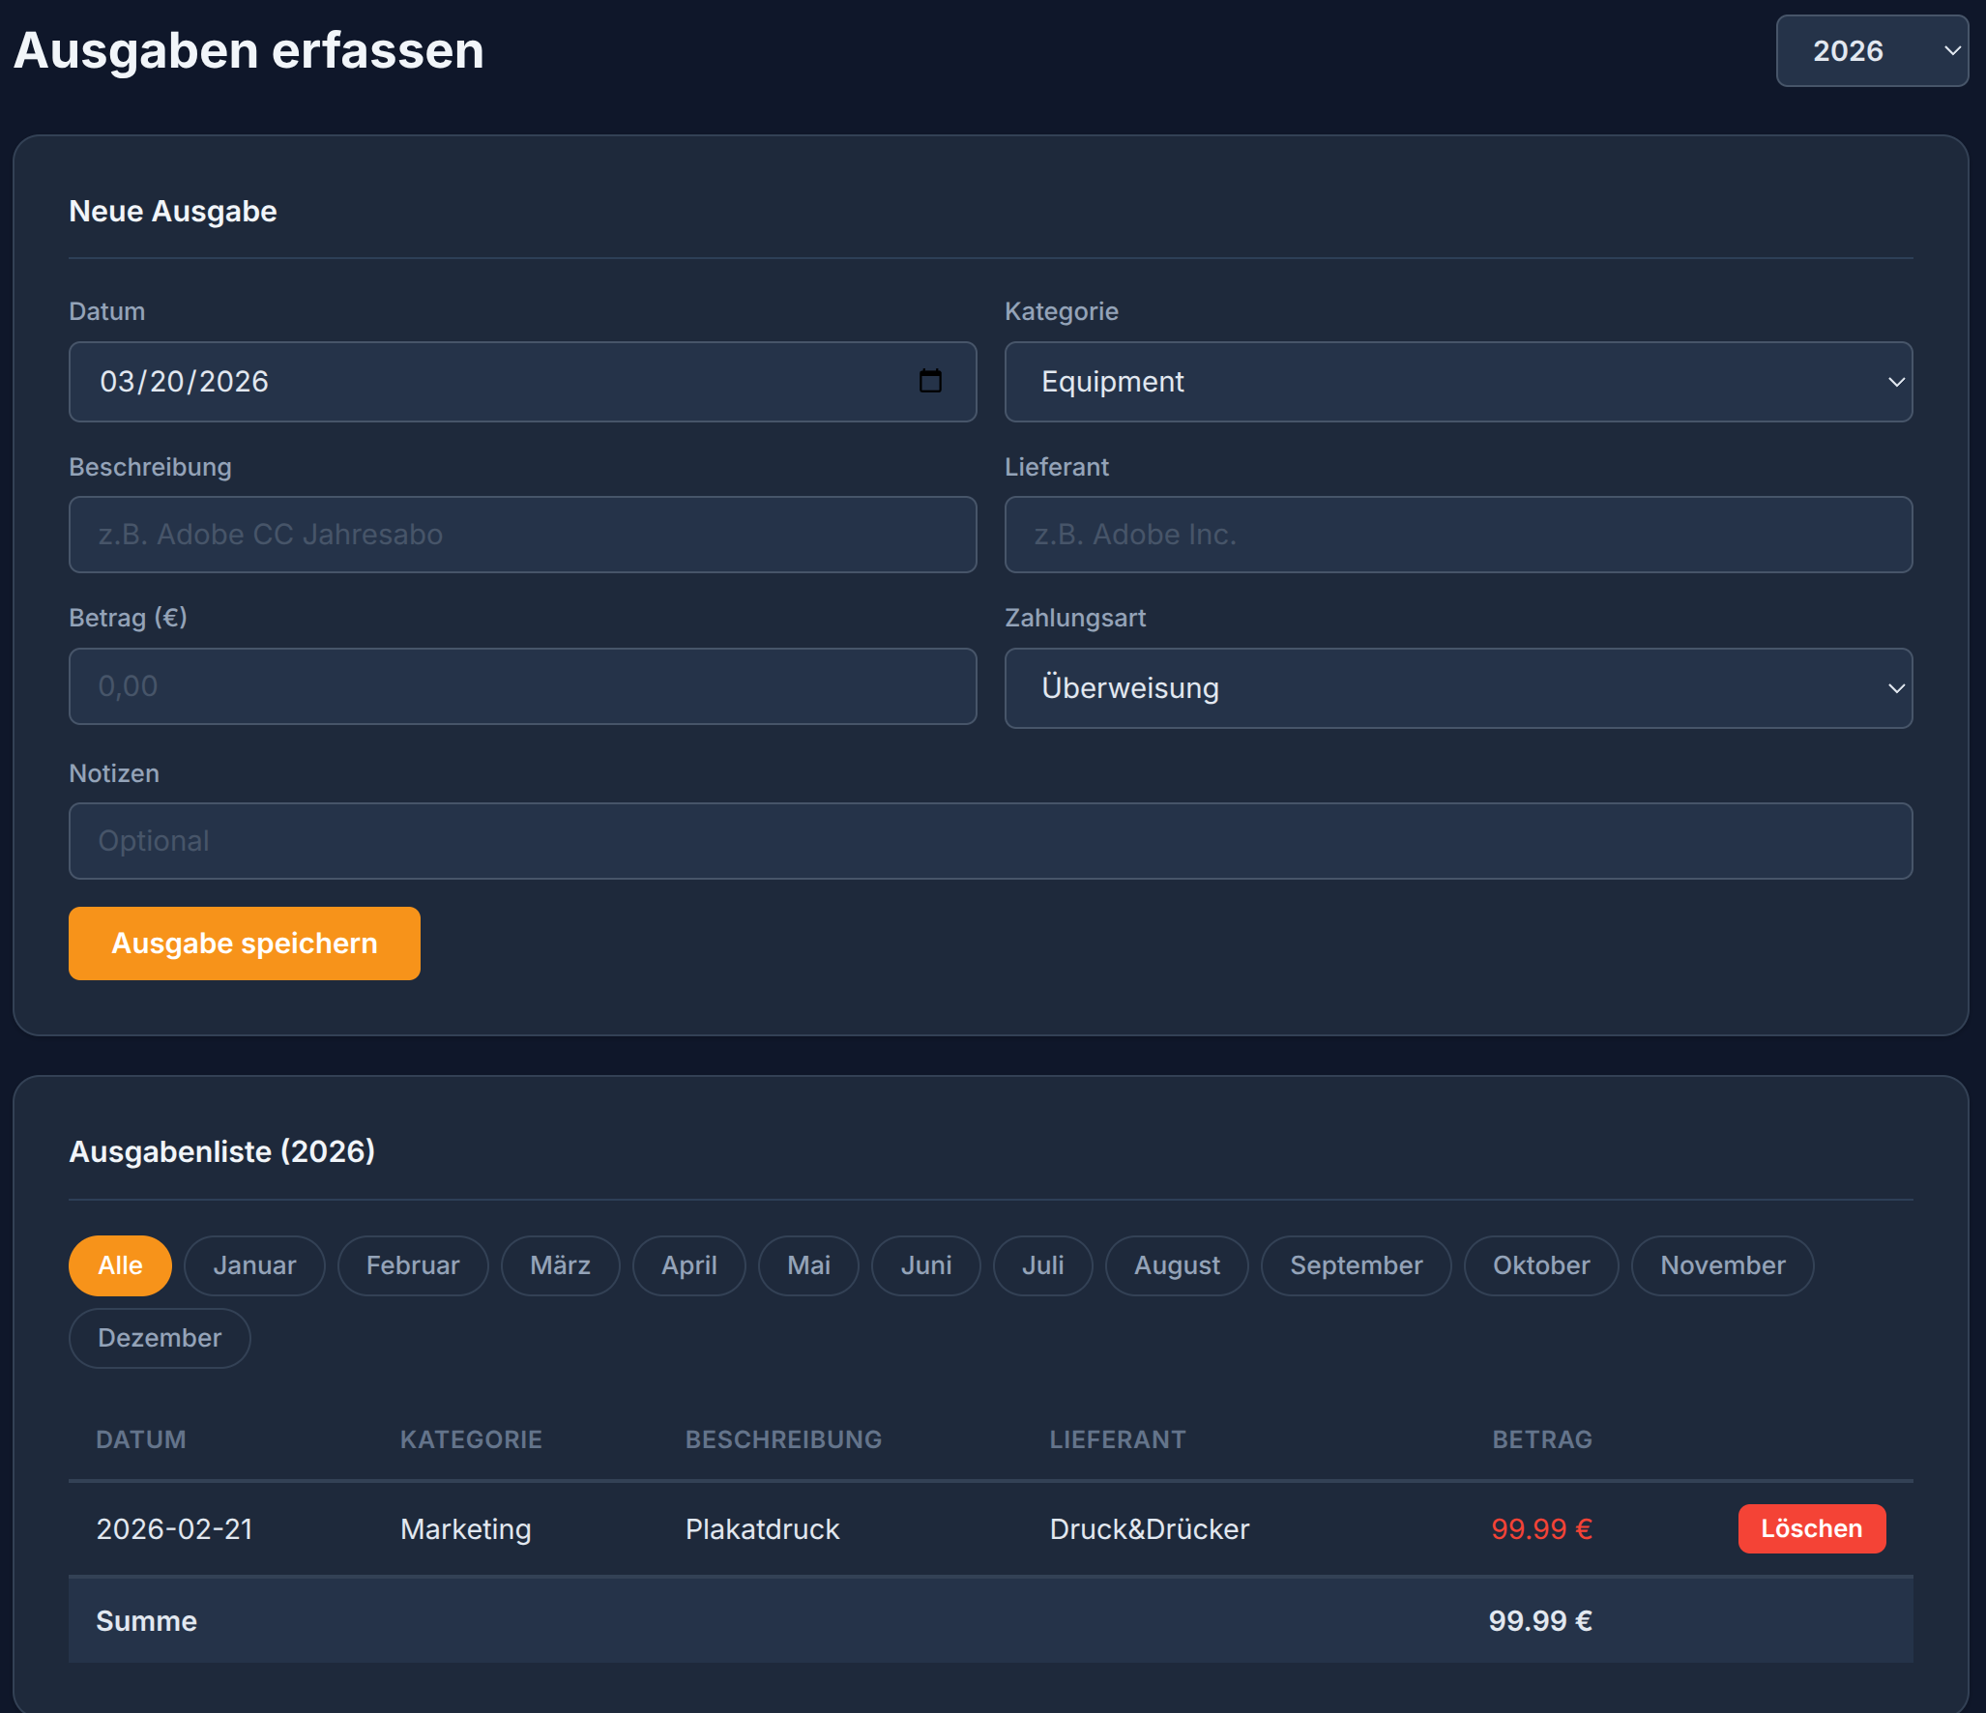The height and width of the screenshot is (1713, 1986).
Task: Select the Mai filter pill
Action: pyautogui.click(x=808, y=1265)
